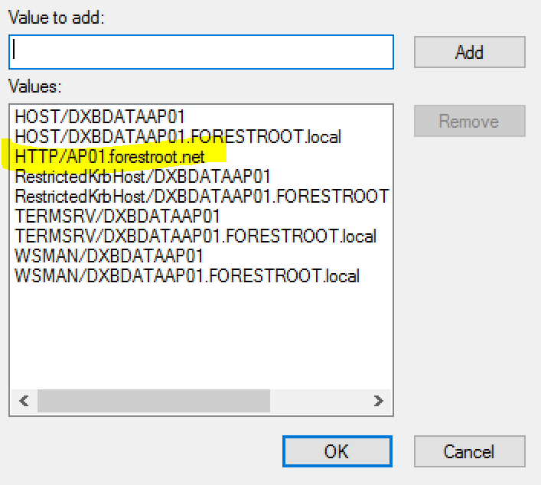Select the WSMAN/DXBDATAAP01.FORESTROOT.local entry
541x485 pixels.
click(x=187, y=276)
